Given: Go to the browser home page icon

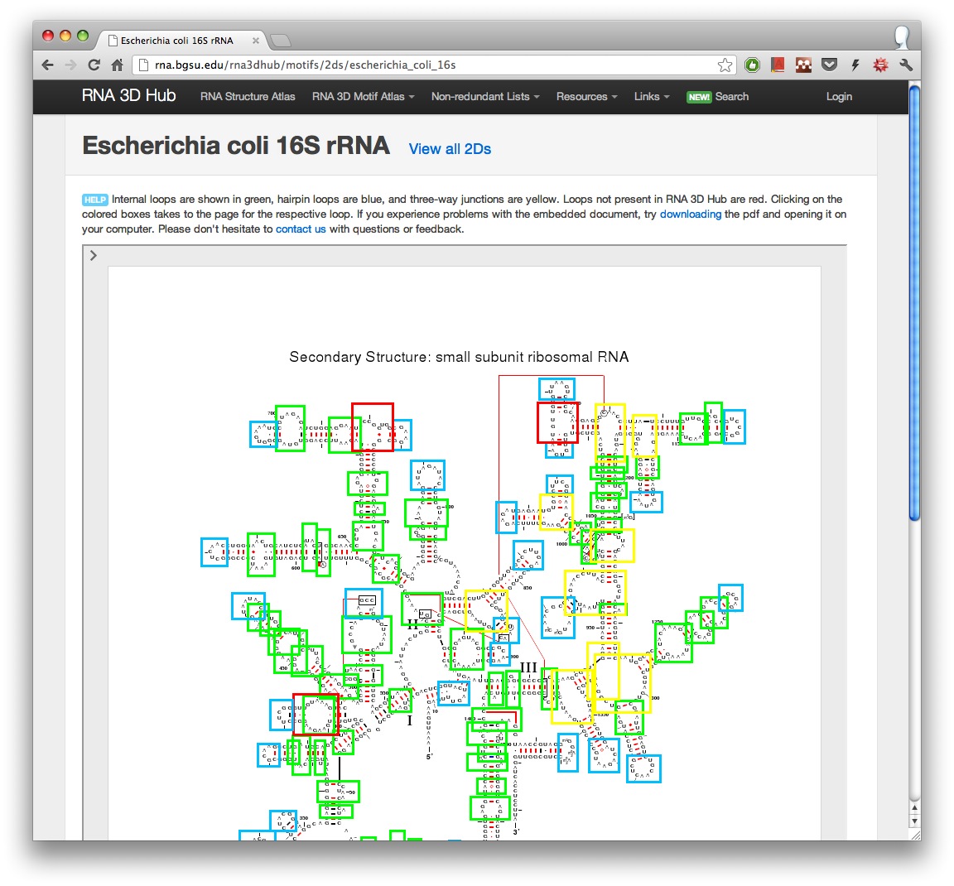Looking at the screenshot, I should coord(117,65).
